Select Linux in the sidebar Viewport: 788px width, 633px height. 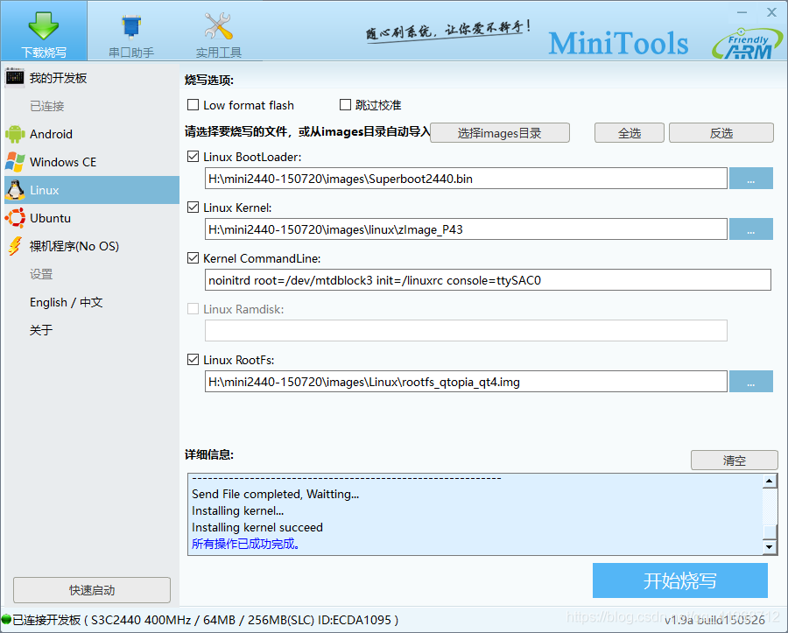click(x=92, y=190)
